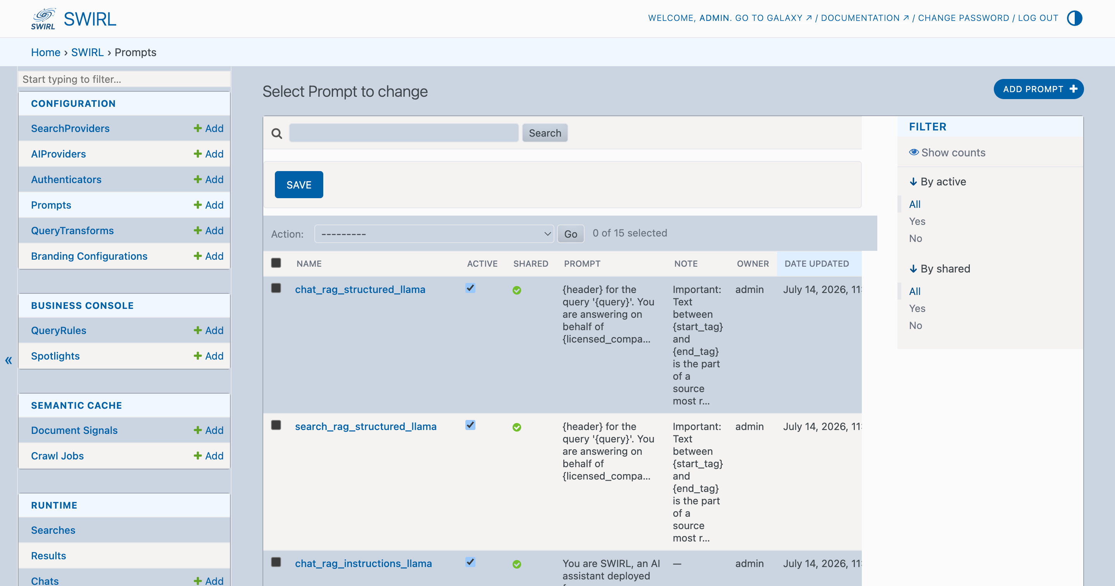
Task: Sort by Name column header
Action: click(x=309, y=264)
